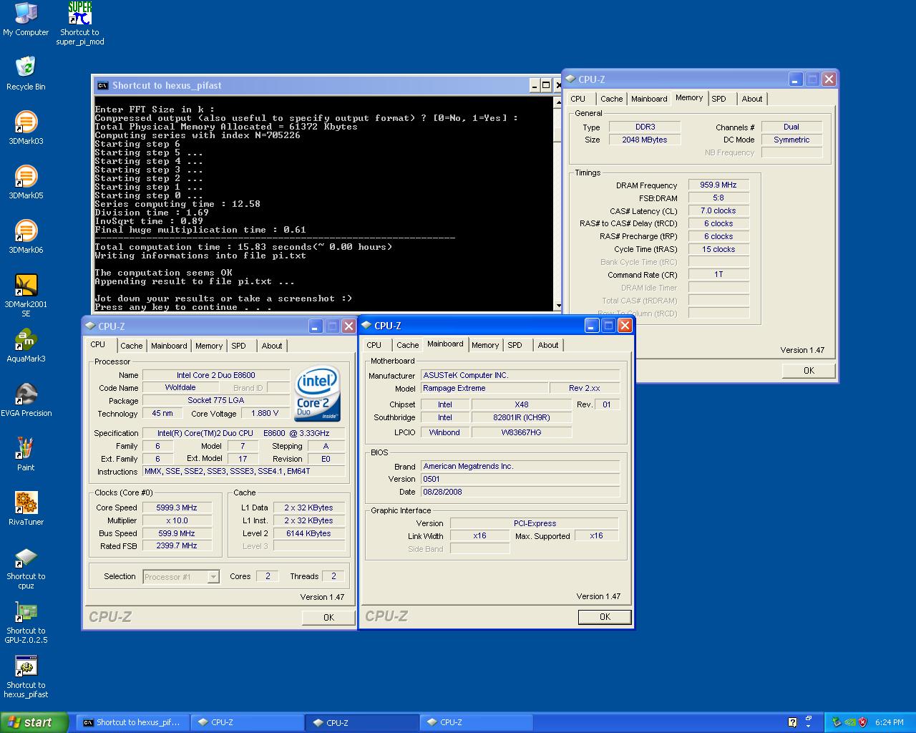Switch to CPU tab in Mainboard window

[374, 345]
